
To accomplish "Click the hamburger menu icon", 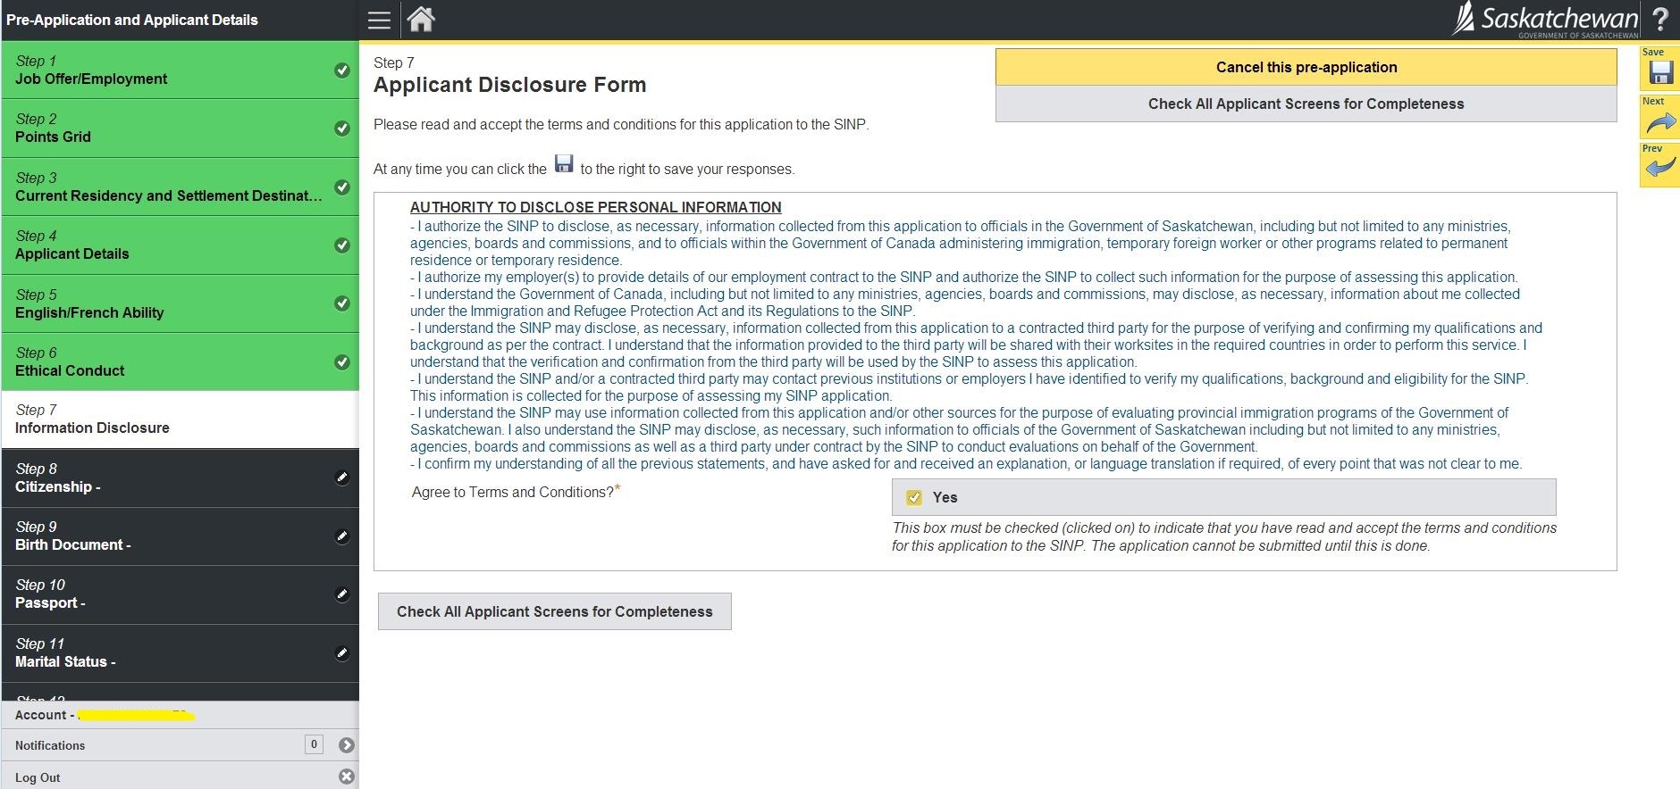I will (x=379, y=20).
